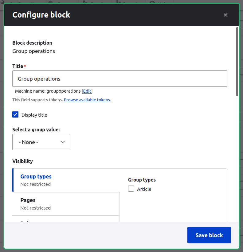Select the Group types visibility tab
This screenshot has width=243, height=252.
[36, 176]
